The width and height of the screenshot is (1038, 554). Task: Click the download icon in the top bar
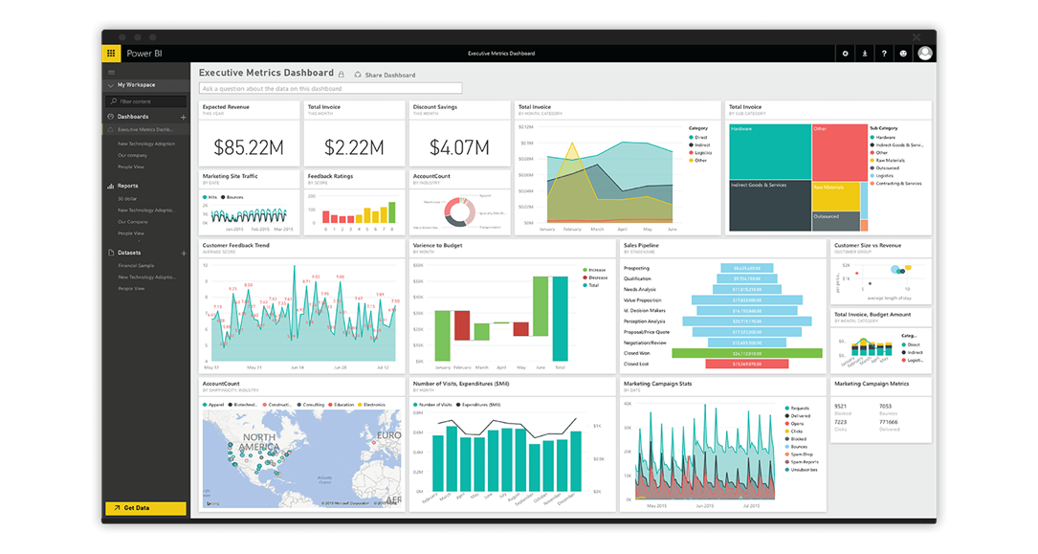(x=864, y=53)
